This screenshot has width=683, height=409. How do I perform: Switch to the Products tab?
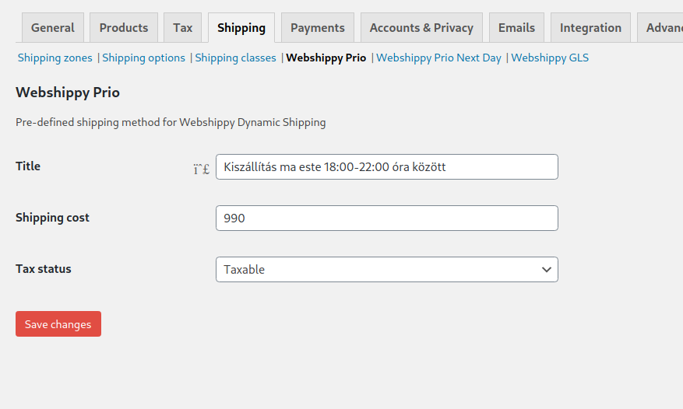point(124,28)
